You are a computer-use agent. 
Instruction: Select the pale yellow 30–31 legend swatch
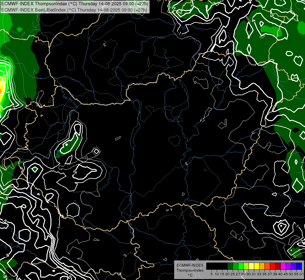point(251,266)
